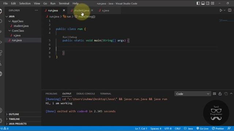The width and height of the screenshot is (234, 131).
Task: Toggle output scroll lock icon
Action: point(220,94)
